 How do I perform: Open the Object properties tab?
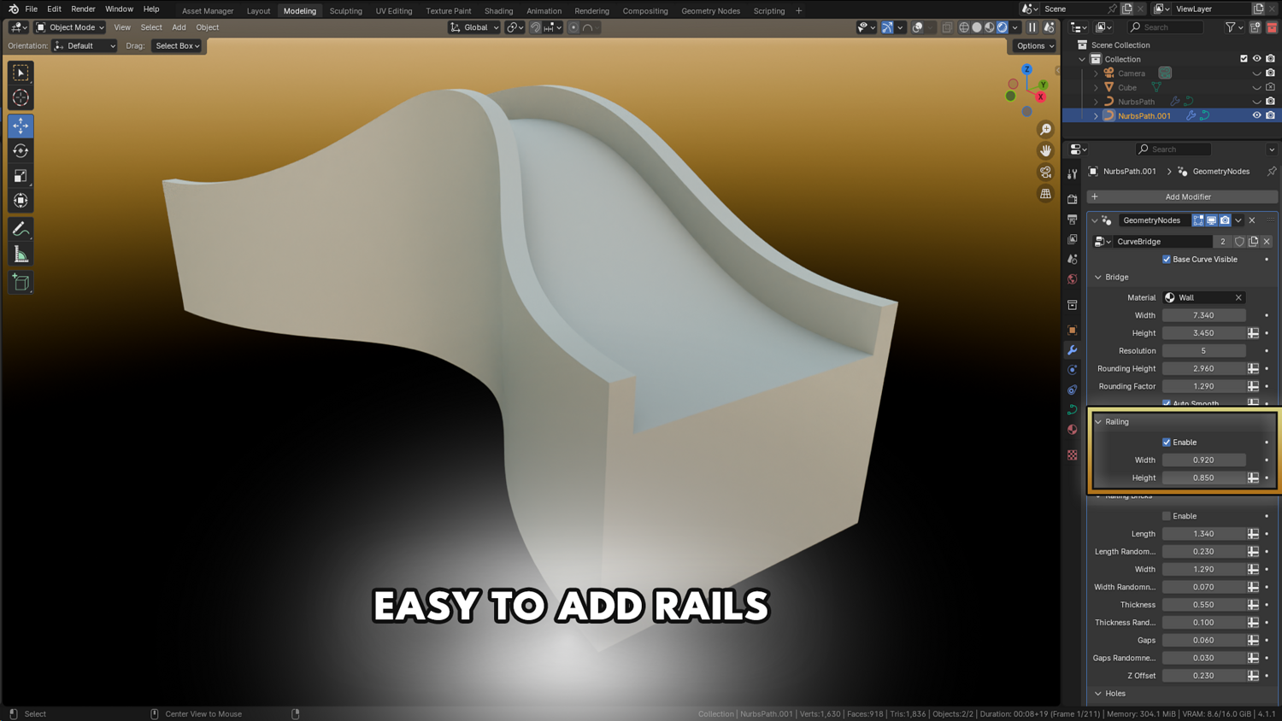pos(1073,330)
